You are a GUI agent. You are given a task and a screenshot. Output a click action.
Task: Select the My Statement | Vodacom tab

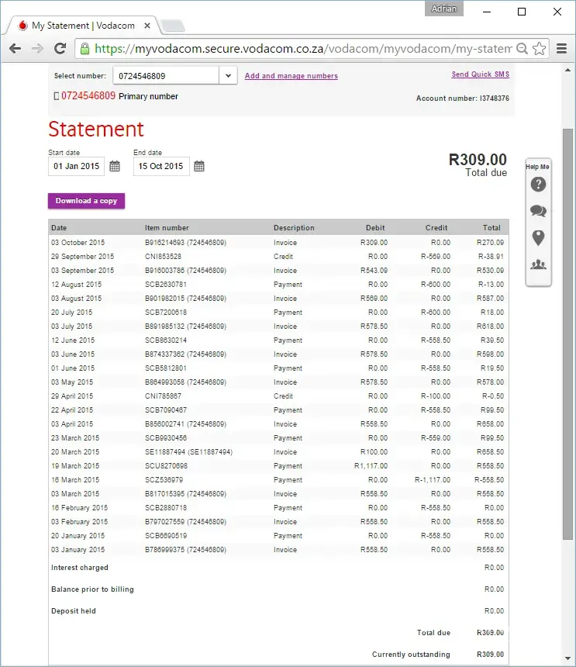(x=82, y=26)
